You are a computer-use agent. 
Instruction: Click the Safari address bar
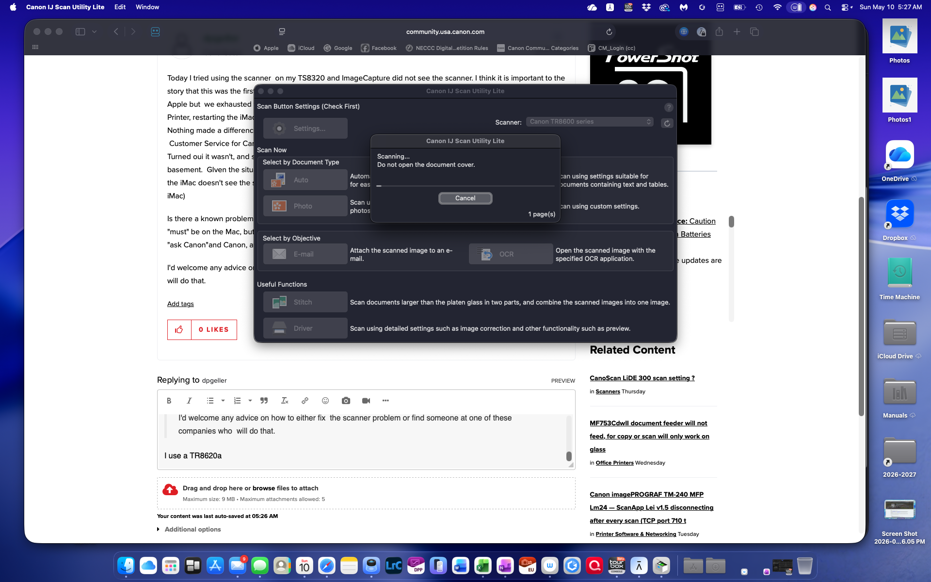(445, 32)
